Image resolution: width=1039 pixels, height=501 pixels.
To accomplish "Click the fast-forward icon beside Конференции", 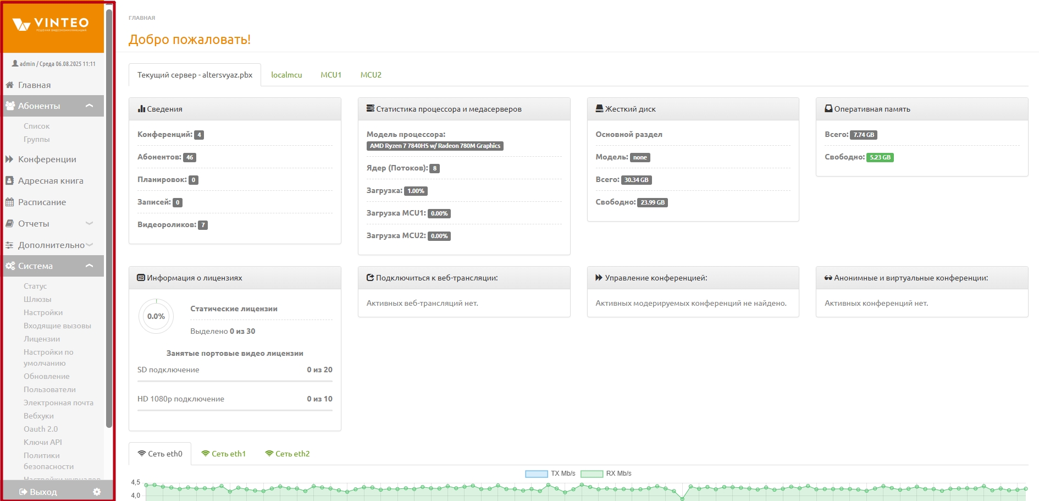I will (x=9, y=159).
